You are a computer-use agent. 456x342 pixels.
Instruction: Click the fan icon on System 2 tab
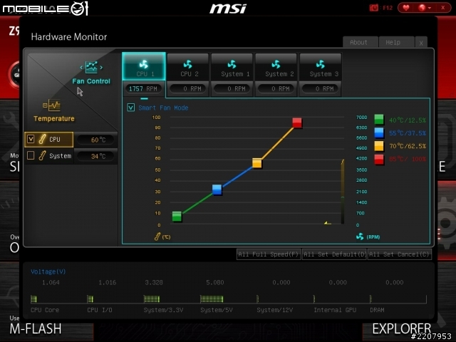276,63
